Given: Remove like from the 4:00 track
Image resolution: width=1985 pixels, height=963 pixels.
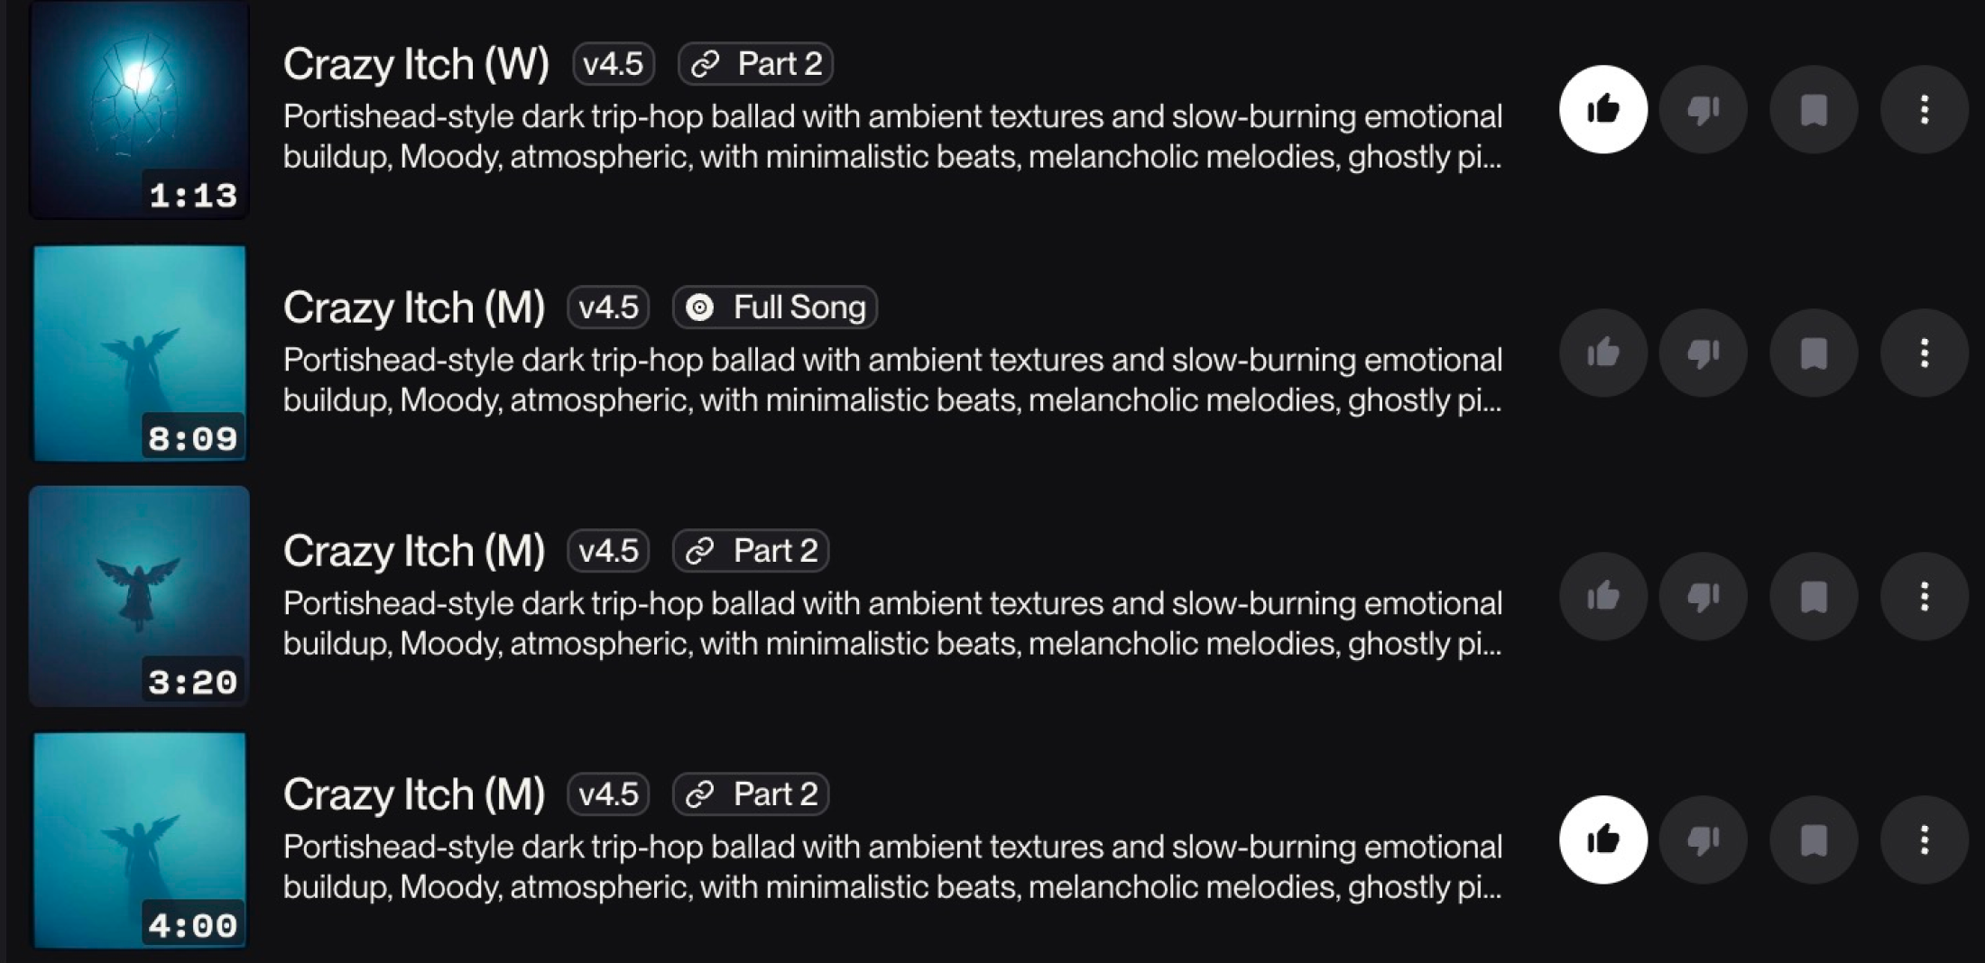Looking at the screenshot, I should pyautogui.click(x=1602, y=839).
